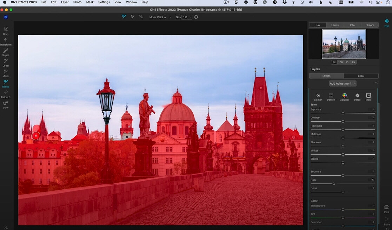Screen dimensions: 392x230
Task: Select the Local adjustment tool
Action: click(6, 63)
